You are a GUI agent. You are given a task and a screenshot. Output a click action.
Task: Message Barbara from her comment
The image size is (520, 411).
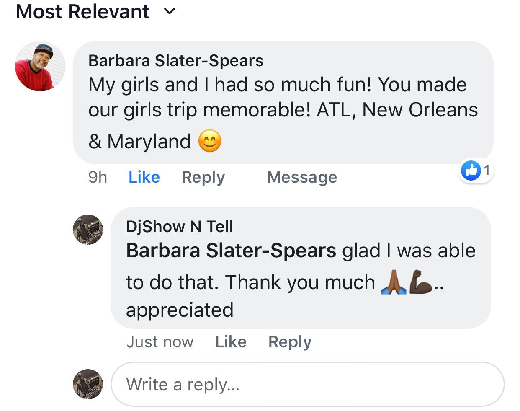coord(302,177)
